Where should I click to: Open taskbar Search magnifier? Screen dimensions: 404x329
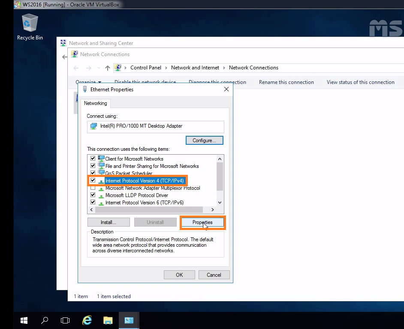pyautogui.click(x=45, y=320)
